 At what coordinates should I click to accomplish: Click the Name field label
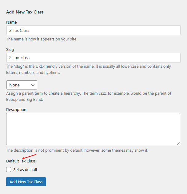(x=11, y=22)
